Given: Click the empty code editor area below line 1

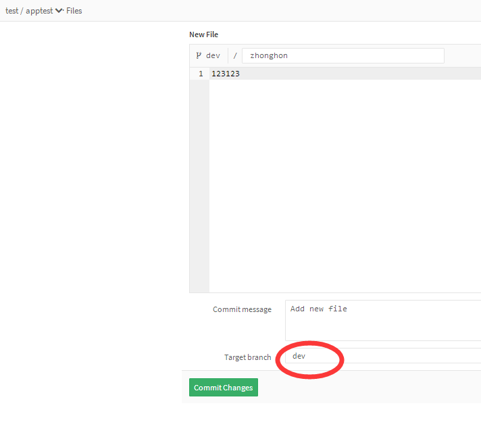Looking at the screenshot, I should pos(345,186).
